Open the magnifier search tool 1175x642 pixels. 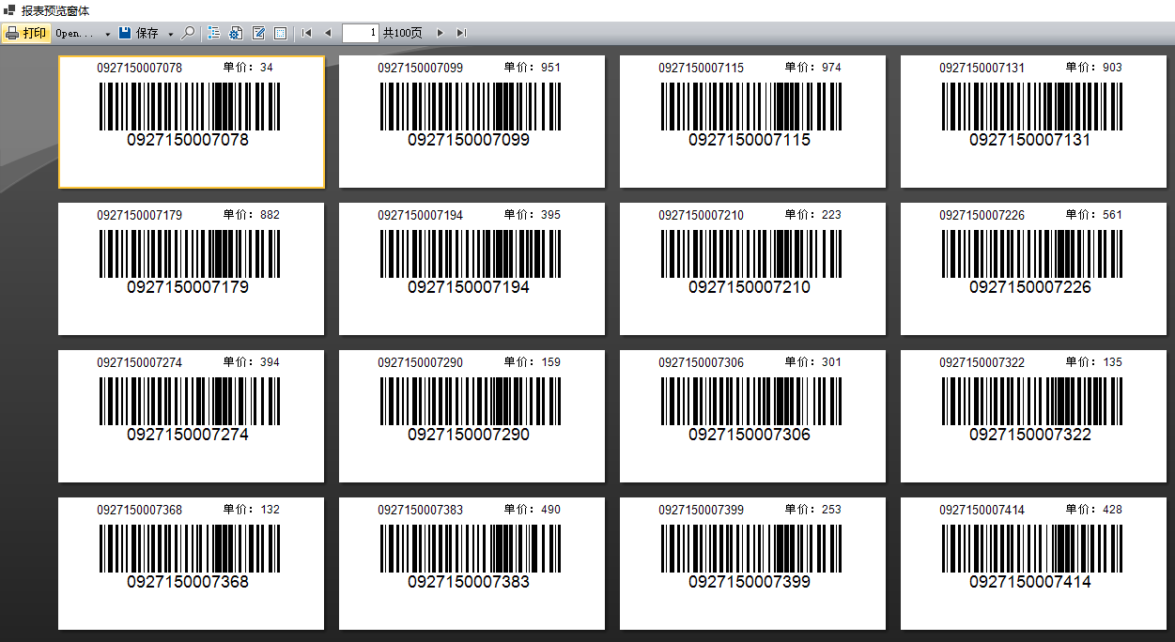tap(188, 33)
